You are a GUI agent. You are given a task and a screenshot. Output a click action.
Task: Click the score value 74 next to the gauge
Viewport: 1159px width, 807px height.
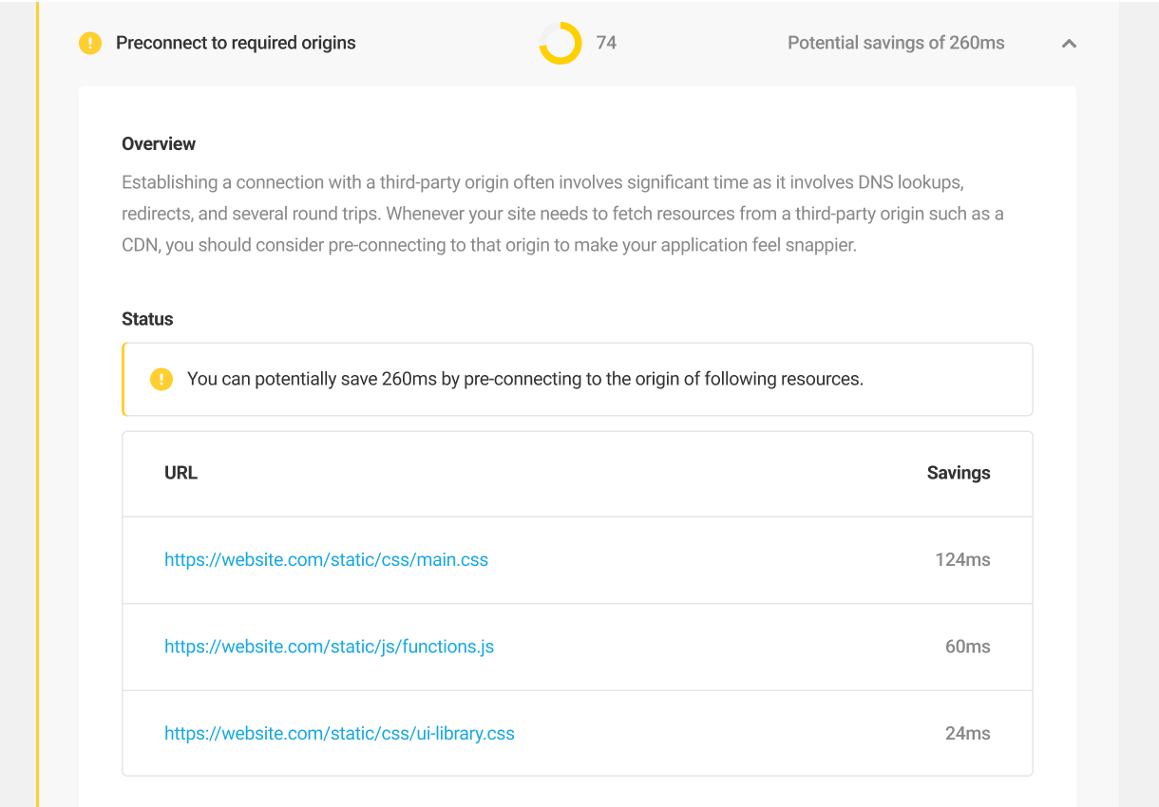click(x=607, y=43)
